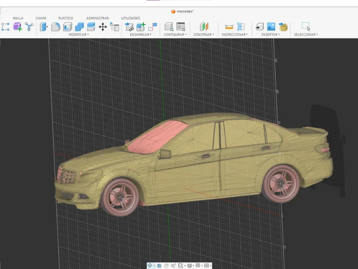The image size is (358, 269).
Task: Click the component icon with chain link
Action: [x=129, y=27]
